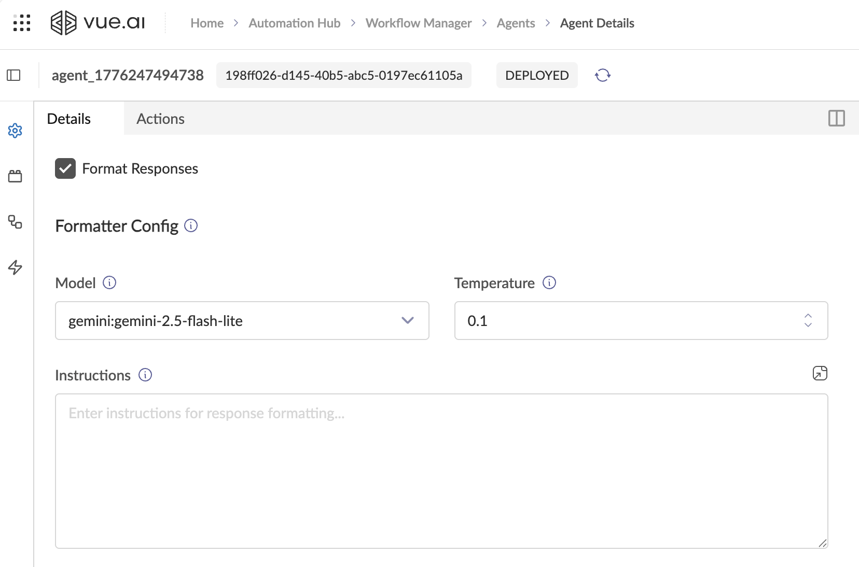Toggle the sidebar panel icon

(13, 75)
